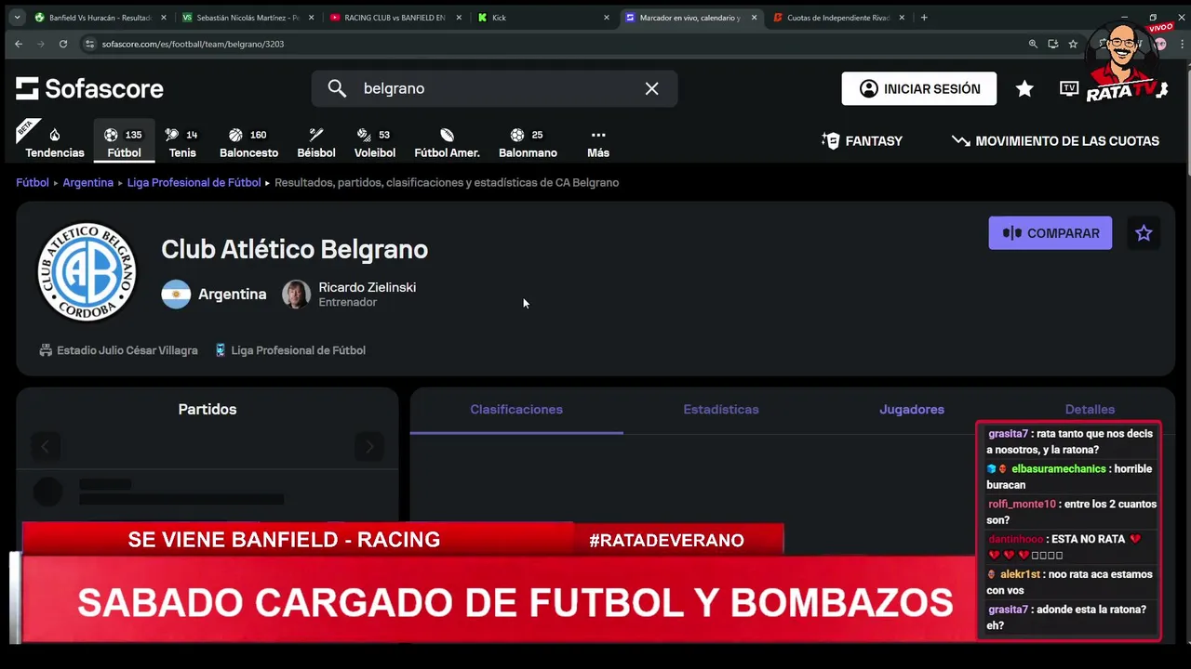Click Liga Profesional de Fútbol breadcrumb
The image size is (1191, 669).
pos(194,183)
